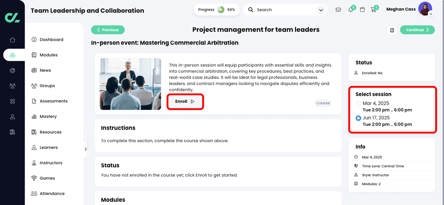The height and width of the screenshot is (205, 444).
Task: Click the Groups icon in course menu
Action: click(x=34, y=86)
